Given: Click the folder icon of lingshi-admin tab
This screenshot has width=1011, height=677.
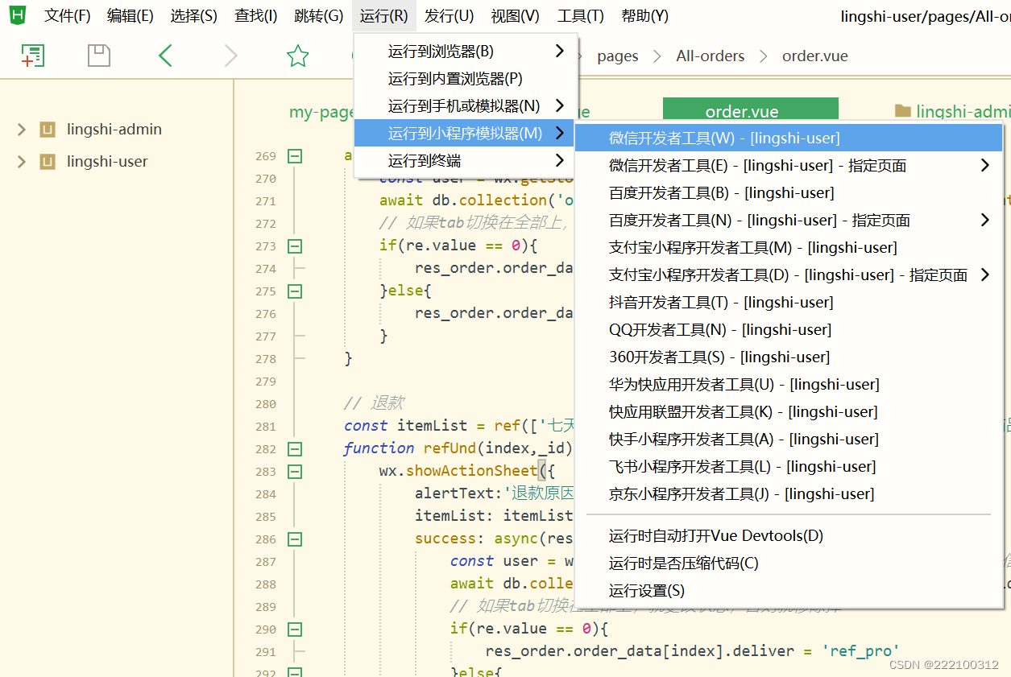Looking at the screenshot, I should pyautogui.click(x=903, y=111).
